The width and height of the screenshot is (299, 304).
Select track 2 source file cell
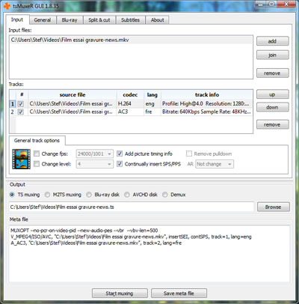[x=73, y=112]
